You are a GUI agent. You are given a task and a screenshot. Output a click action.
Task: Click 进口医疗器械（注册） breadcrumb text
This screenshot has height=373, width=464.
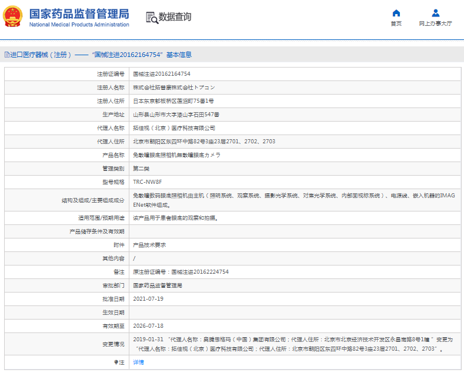[41, 55]
